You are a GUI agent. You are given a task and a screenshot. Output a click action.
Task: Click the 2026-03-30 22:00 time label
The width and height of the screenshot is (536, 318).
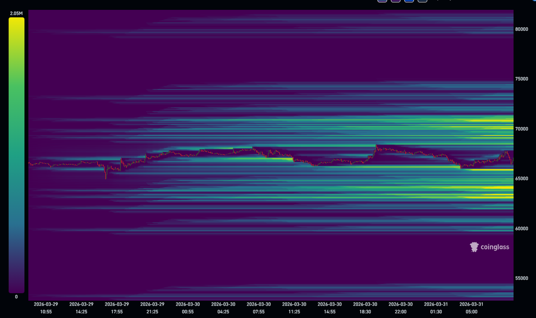[401, 308]
